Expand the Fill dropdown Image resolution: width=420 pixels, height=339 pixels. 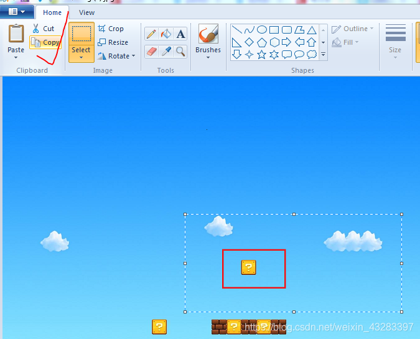357,42
